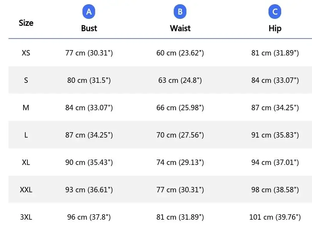Choose the S size row label
The image size is (312, 237).
[26, 80]
